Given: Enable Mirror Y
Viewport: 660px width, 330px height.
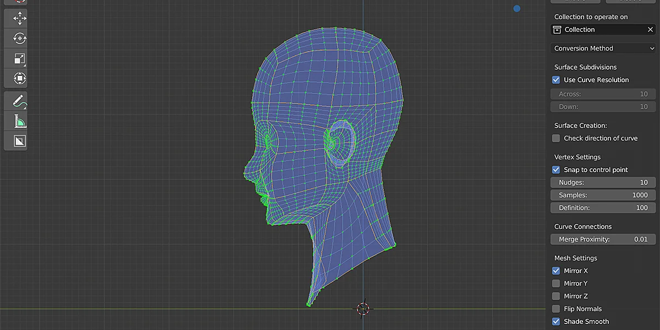Looking at the screenshot, I should [555, 283].
